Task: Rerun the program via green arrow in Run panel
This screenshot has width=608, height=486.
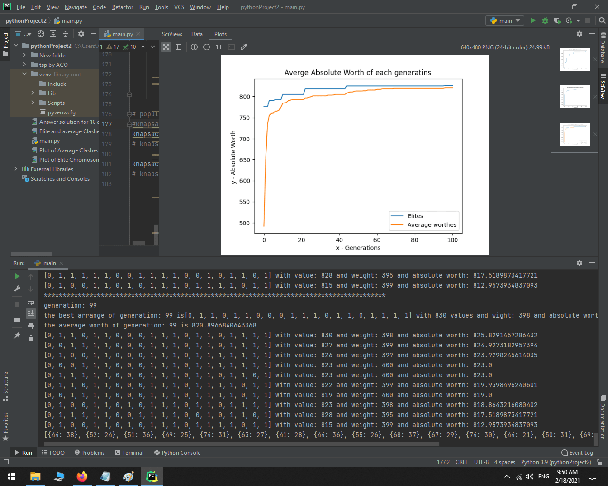Action: (x=17, y=275)
